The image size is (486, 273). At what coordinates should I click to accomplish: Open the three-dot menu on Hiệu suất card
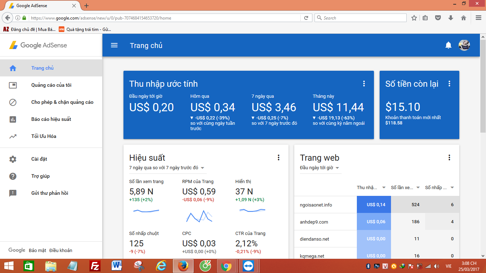point(278,157)
